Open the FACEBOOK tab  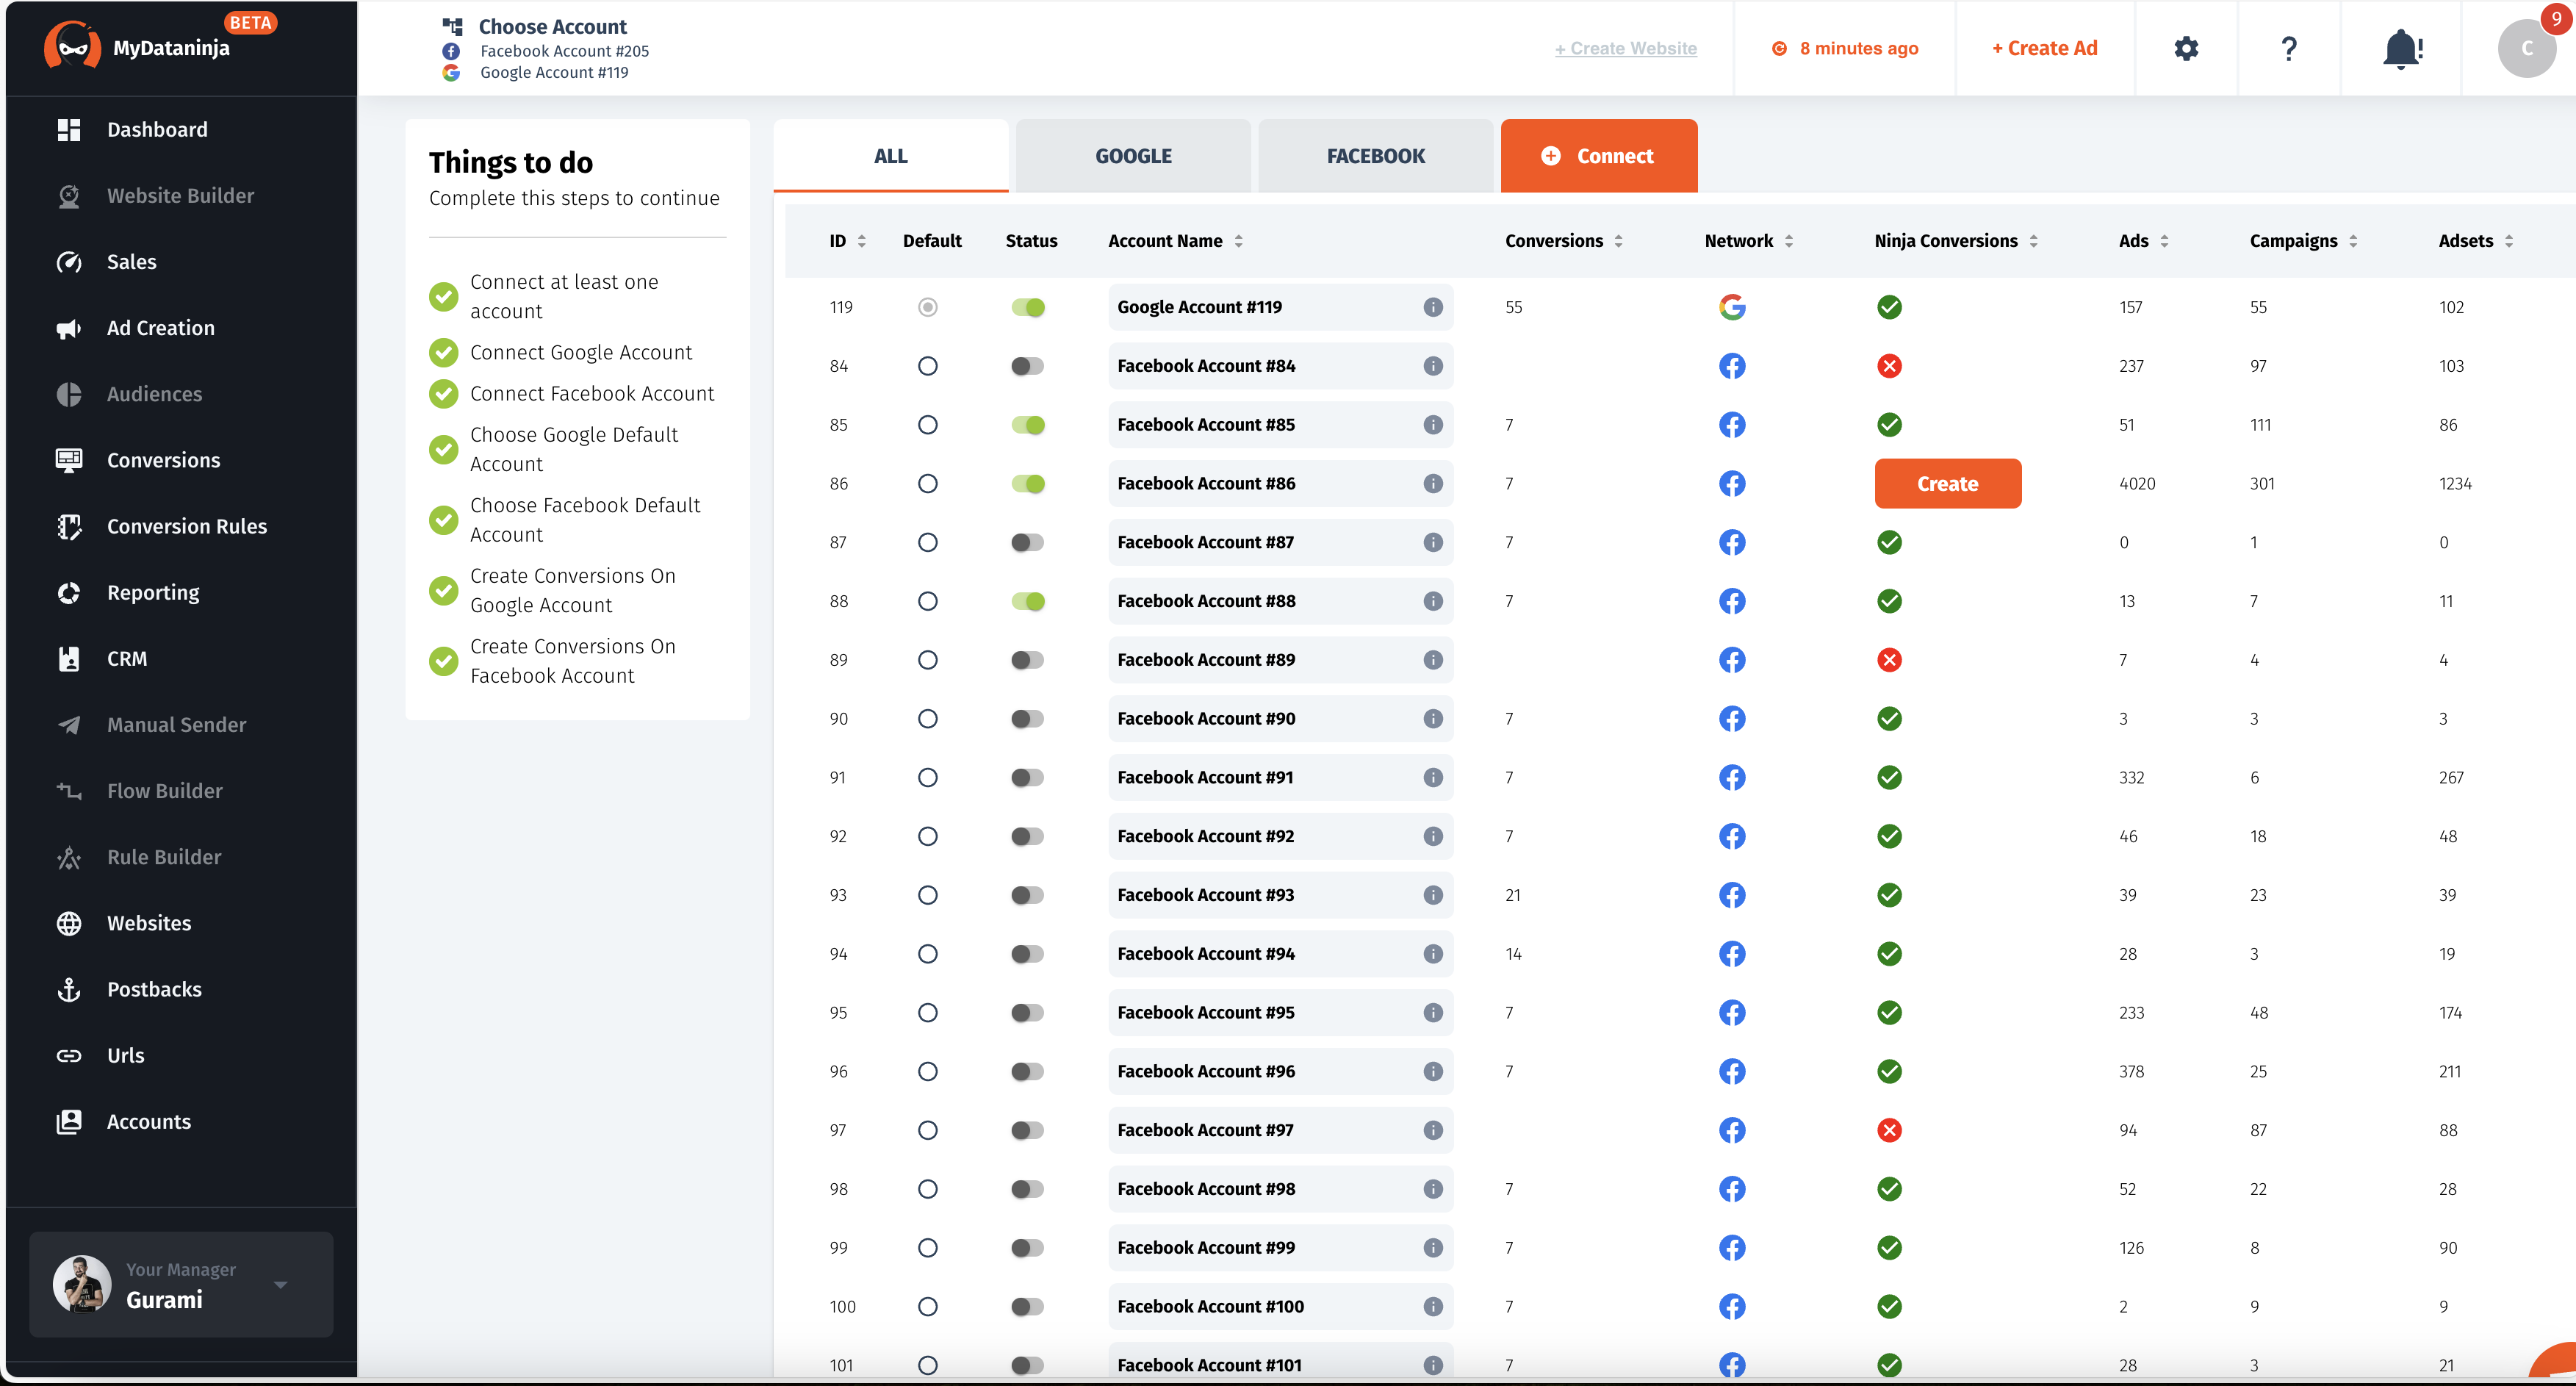[x=1375, y=156]
